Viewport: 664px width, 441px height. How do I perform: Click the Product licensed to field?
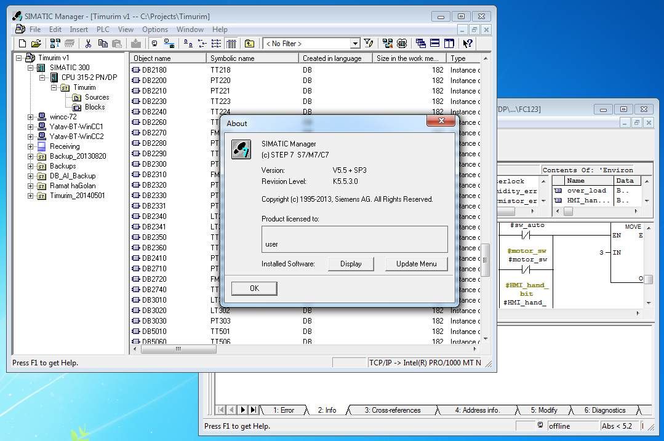(x=354, y=239)
